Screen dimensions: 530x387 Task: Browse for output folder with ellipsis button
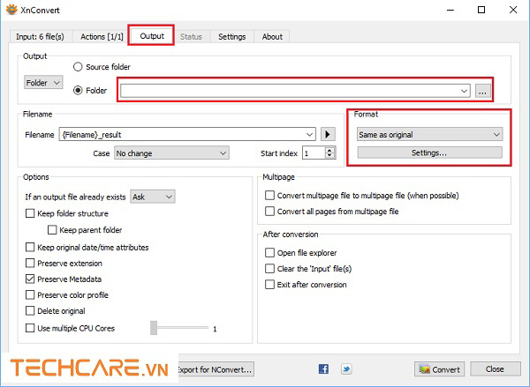pos(482,90)
